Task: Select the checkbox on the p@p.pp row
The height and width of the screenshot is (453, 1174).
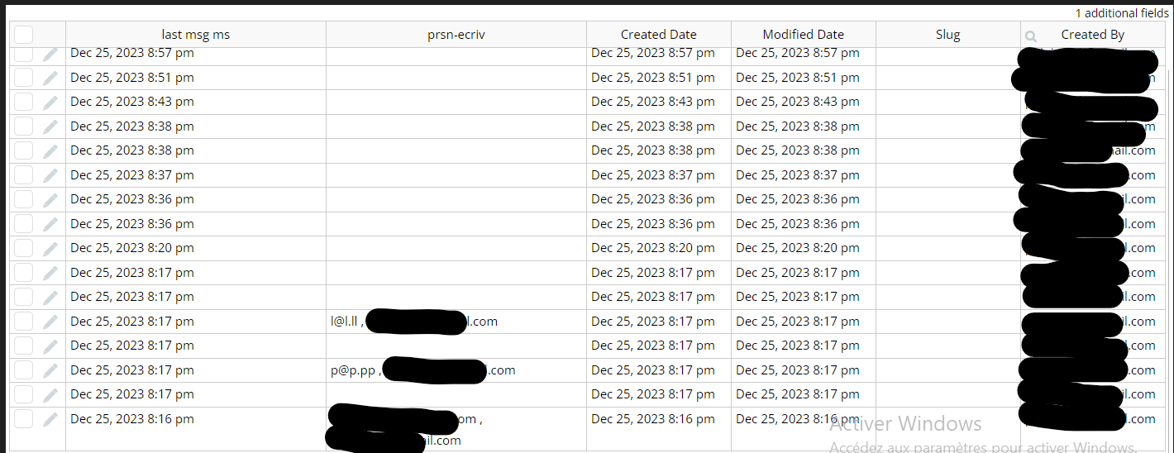Action: 24,370
